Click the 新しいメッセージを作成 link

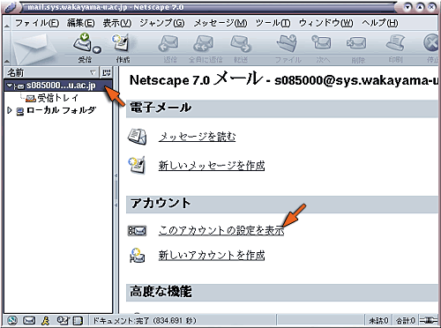tap(212, 166)
